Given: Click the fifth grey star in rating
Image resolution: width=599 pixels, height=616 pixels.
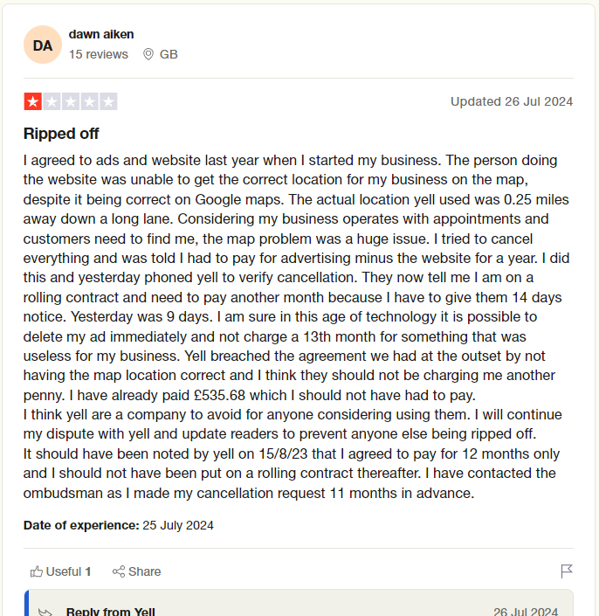Looking at the screenshot, I should (108, 101).
